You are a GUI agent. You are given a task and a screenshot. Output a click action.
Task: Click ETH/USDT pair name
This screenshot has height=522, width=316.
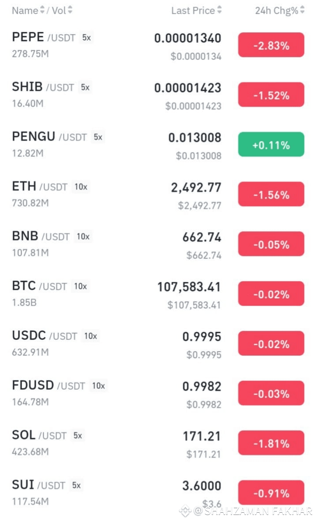[x=40, y=186]
